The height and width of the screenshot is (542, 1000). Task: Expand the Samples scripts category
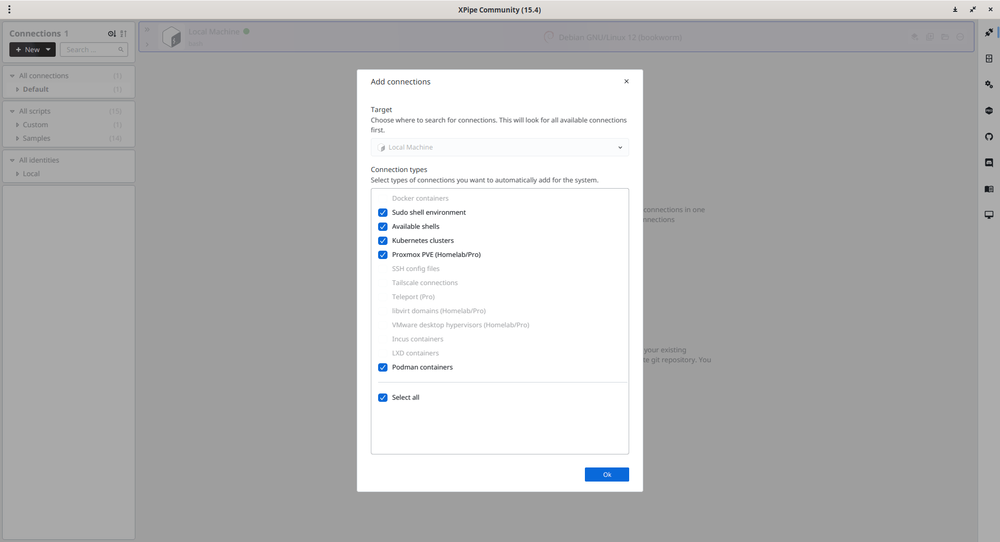[x=17, y=139]
